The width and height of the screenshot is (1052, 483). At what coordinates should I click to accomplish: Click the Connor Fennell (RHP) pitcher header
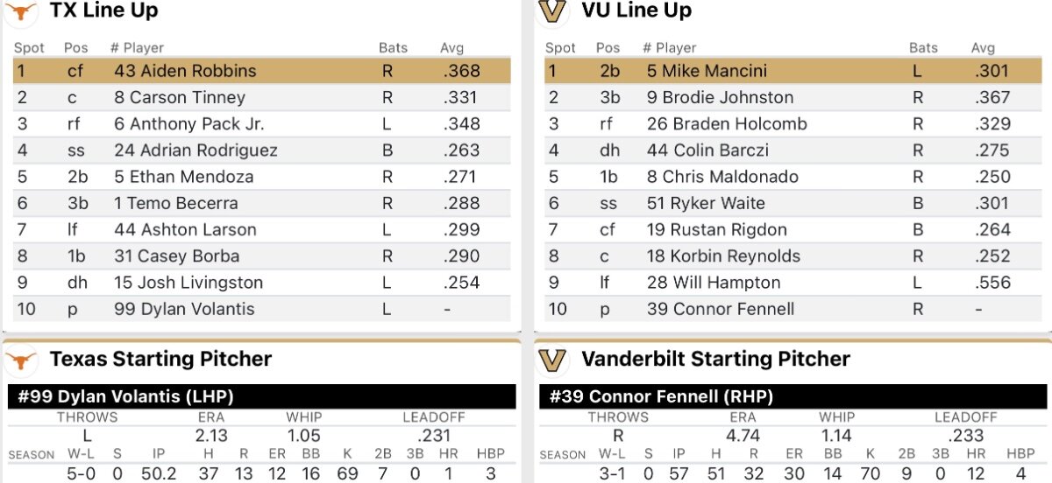[x=661, y=396]
